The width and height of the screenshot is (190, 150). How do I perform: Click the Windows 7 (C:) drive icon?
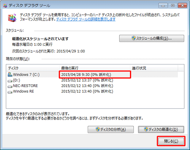10,74
